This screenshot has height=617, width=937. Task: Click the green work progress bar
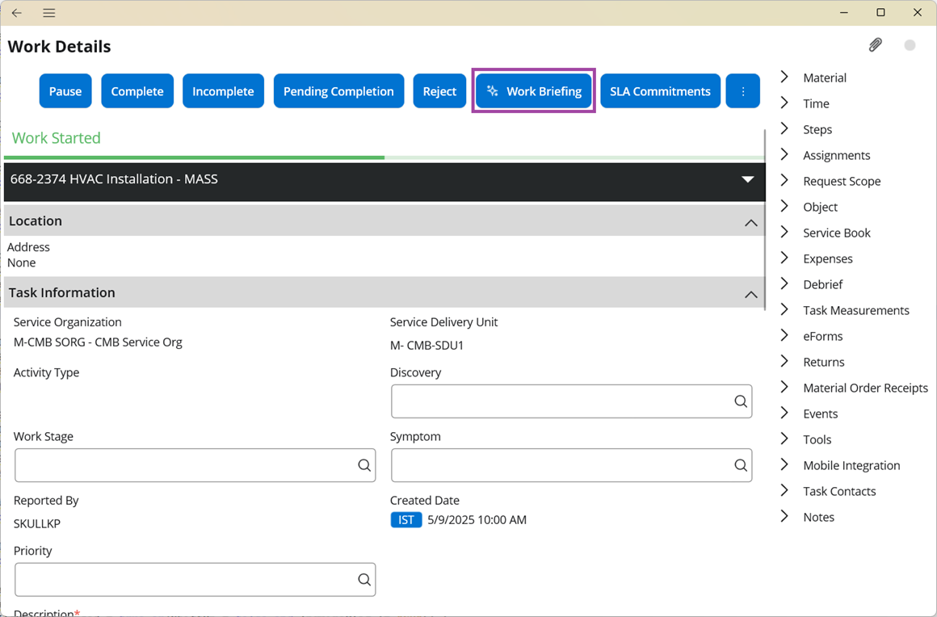pyautogui.click(x=194, y=157)
